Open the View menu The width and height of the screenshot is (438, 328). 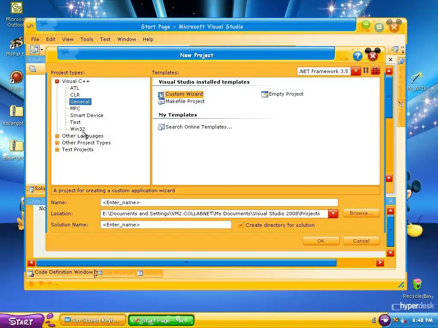[68, 39]
